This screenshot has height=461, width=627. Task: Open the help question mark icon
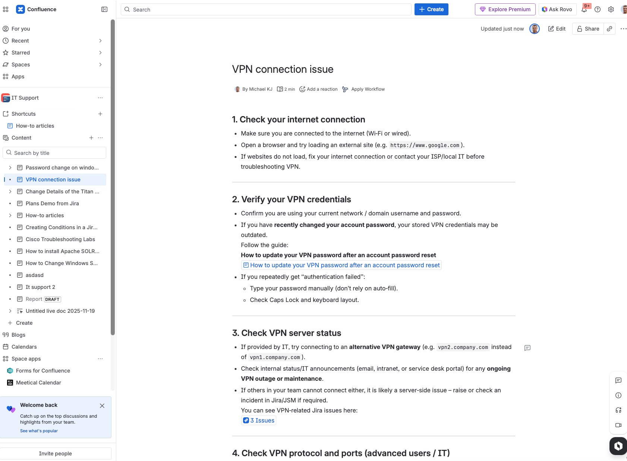598,9
